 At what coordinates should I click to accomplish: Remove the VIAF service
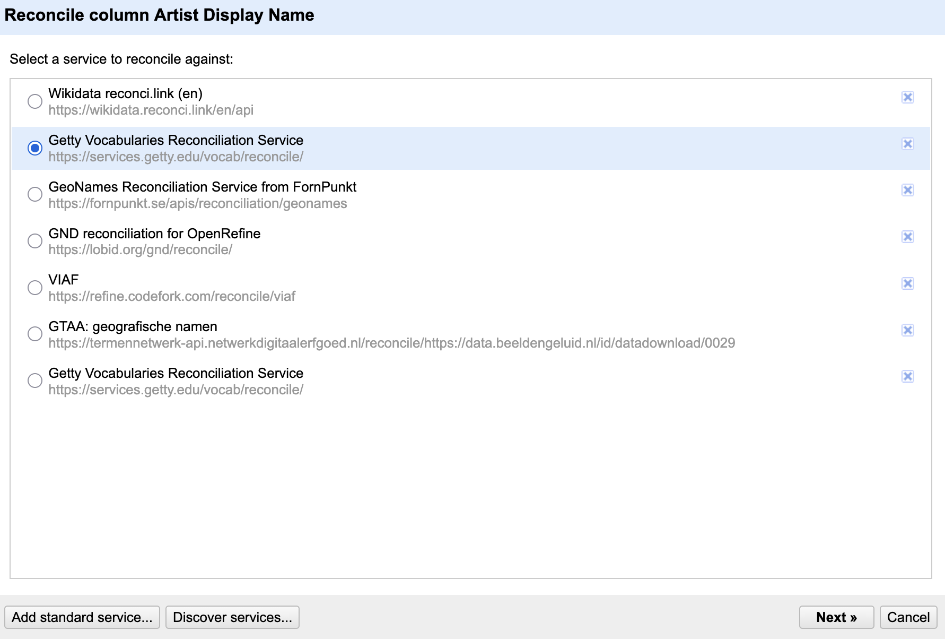click(907, 283)
